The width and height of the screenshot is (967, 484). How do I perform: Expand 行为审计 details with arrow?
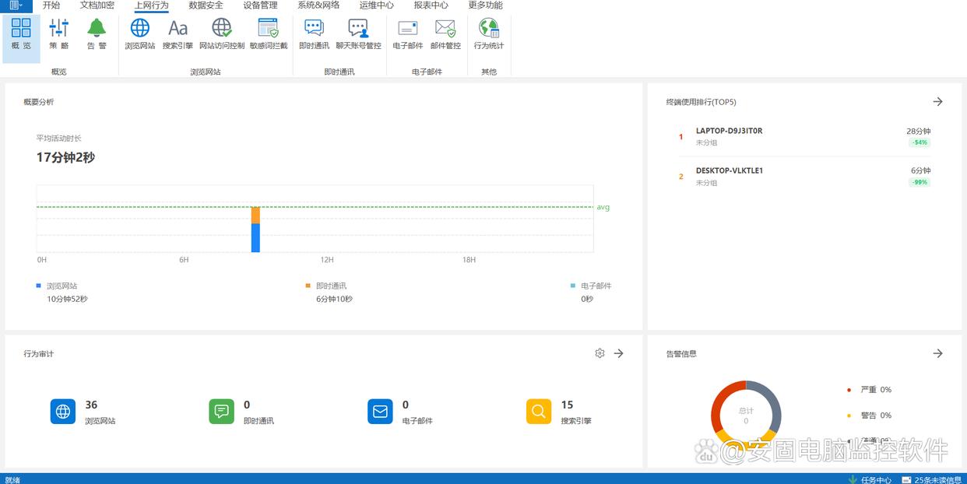[x=619, y=353]
